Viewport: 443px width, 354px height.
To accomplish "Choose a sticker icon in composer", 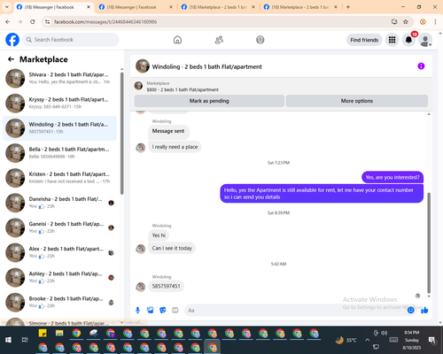I will [163, 310].
